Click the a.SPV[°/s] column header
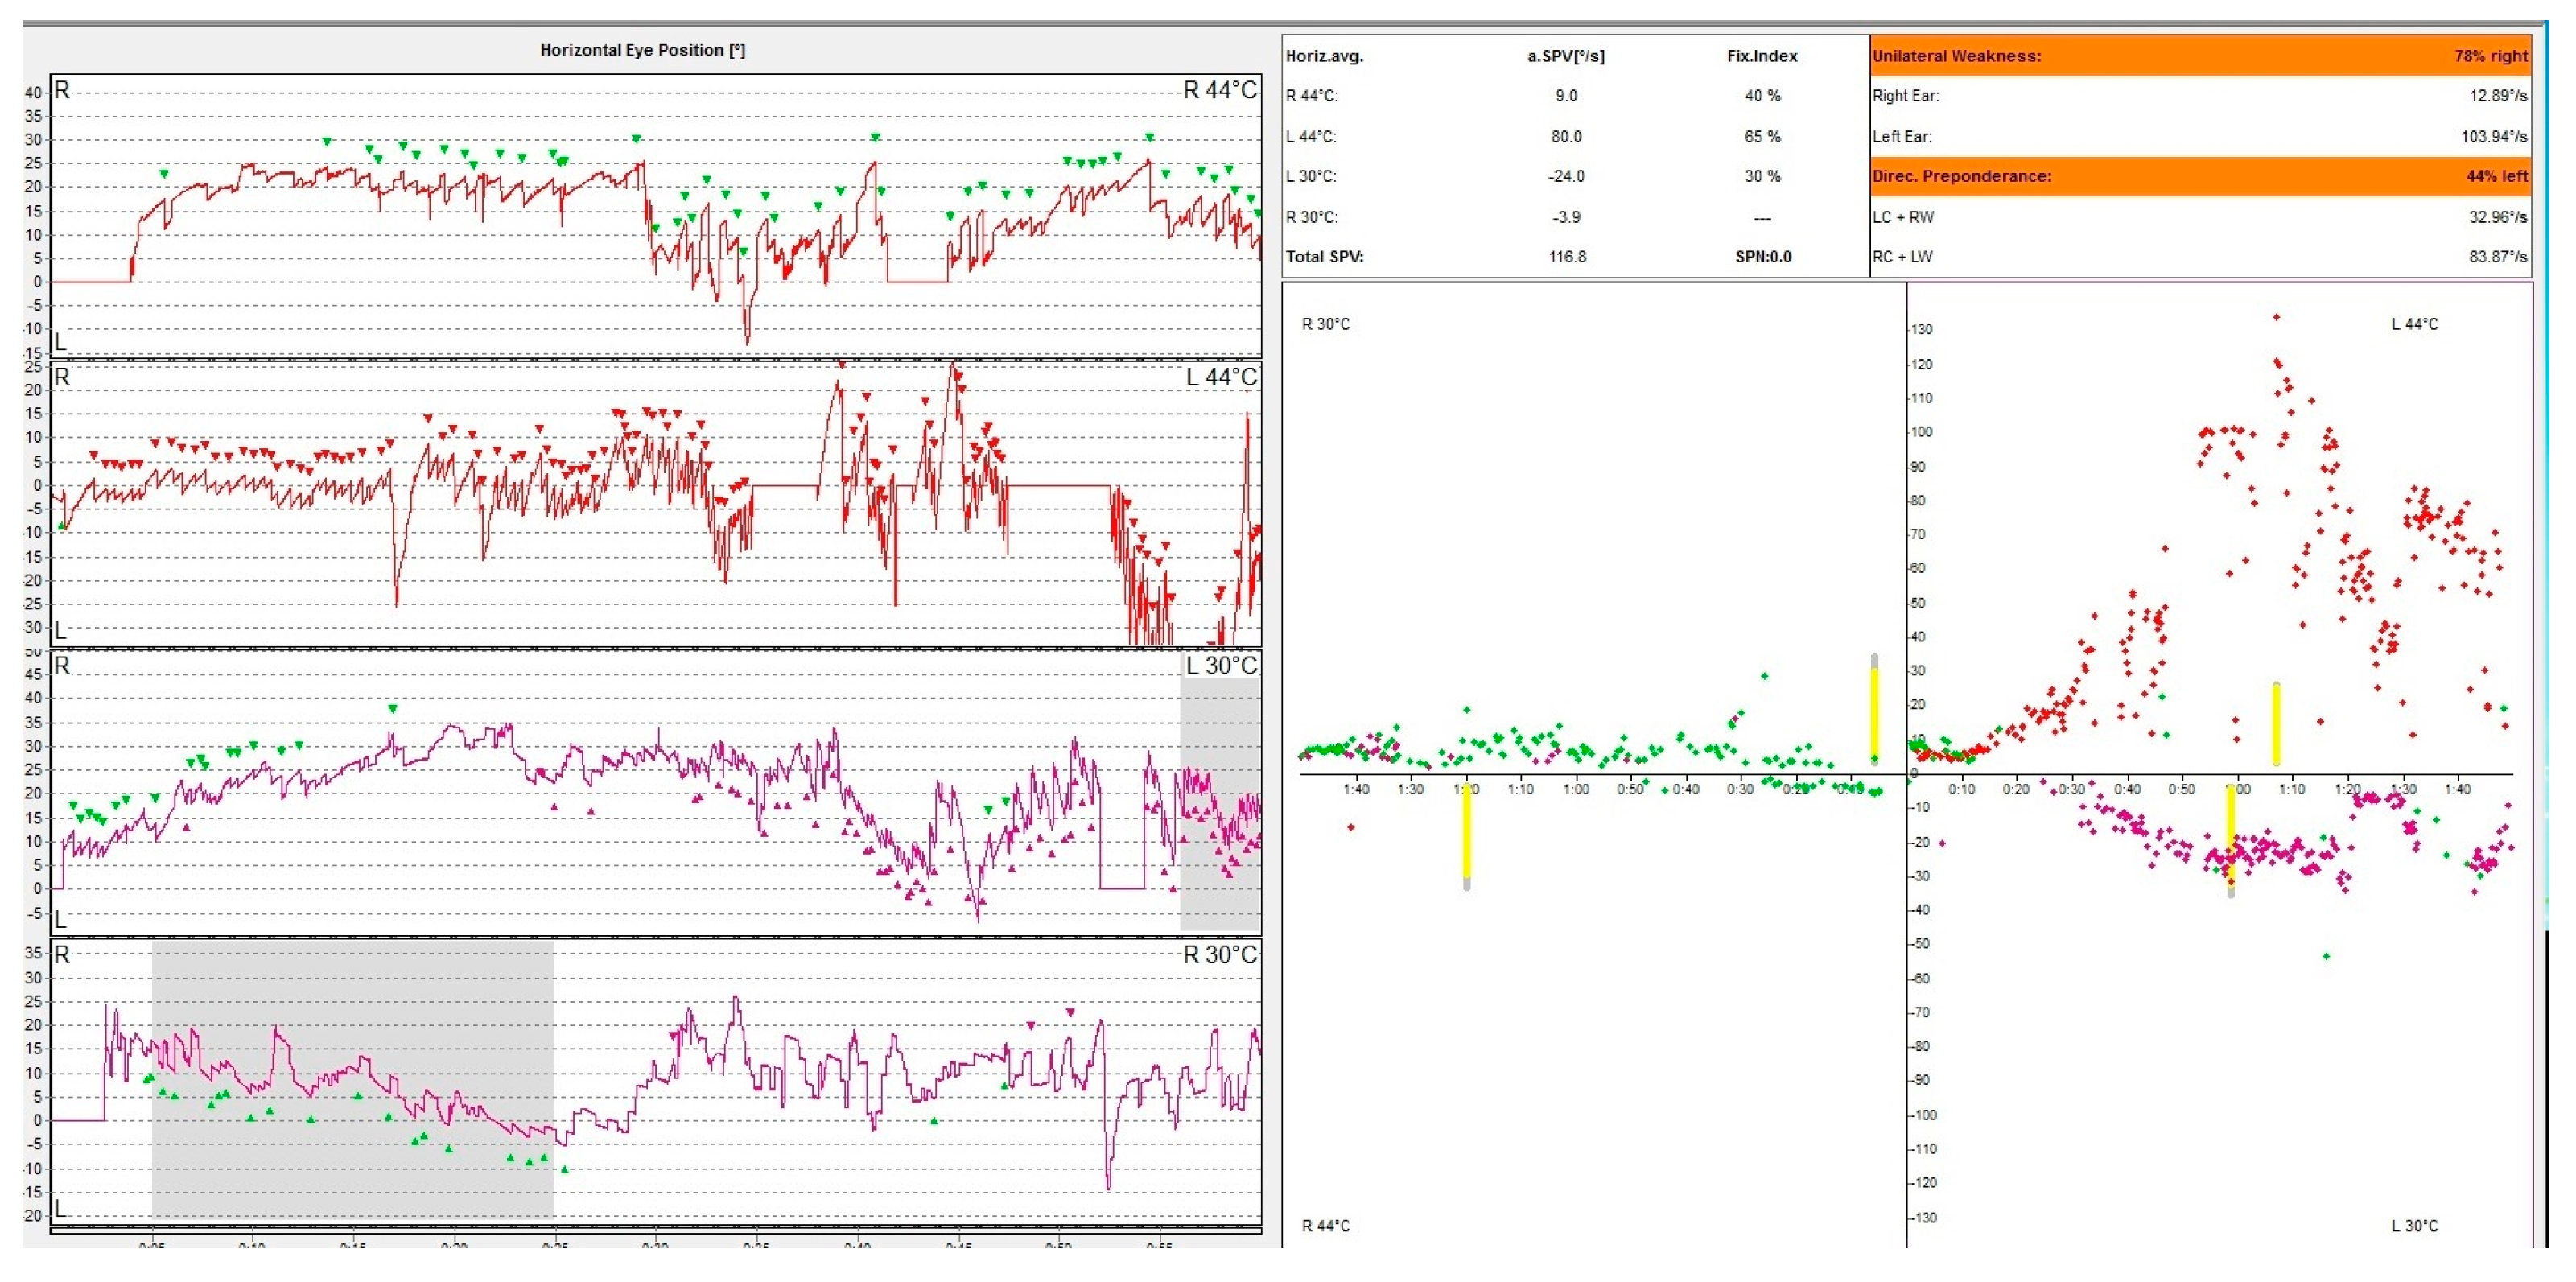This screenshot has width=2576, height=1282. tap(1565, 56)
